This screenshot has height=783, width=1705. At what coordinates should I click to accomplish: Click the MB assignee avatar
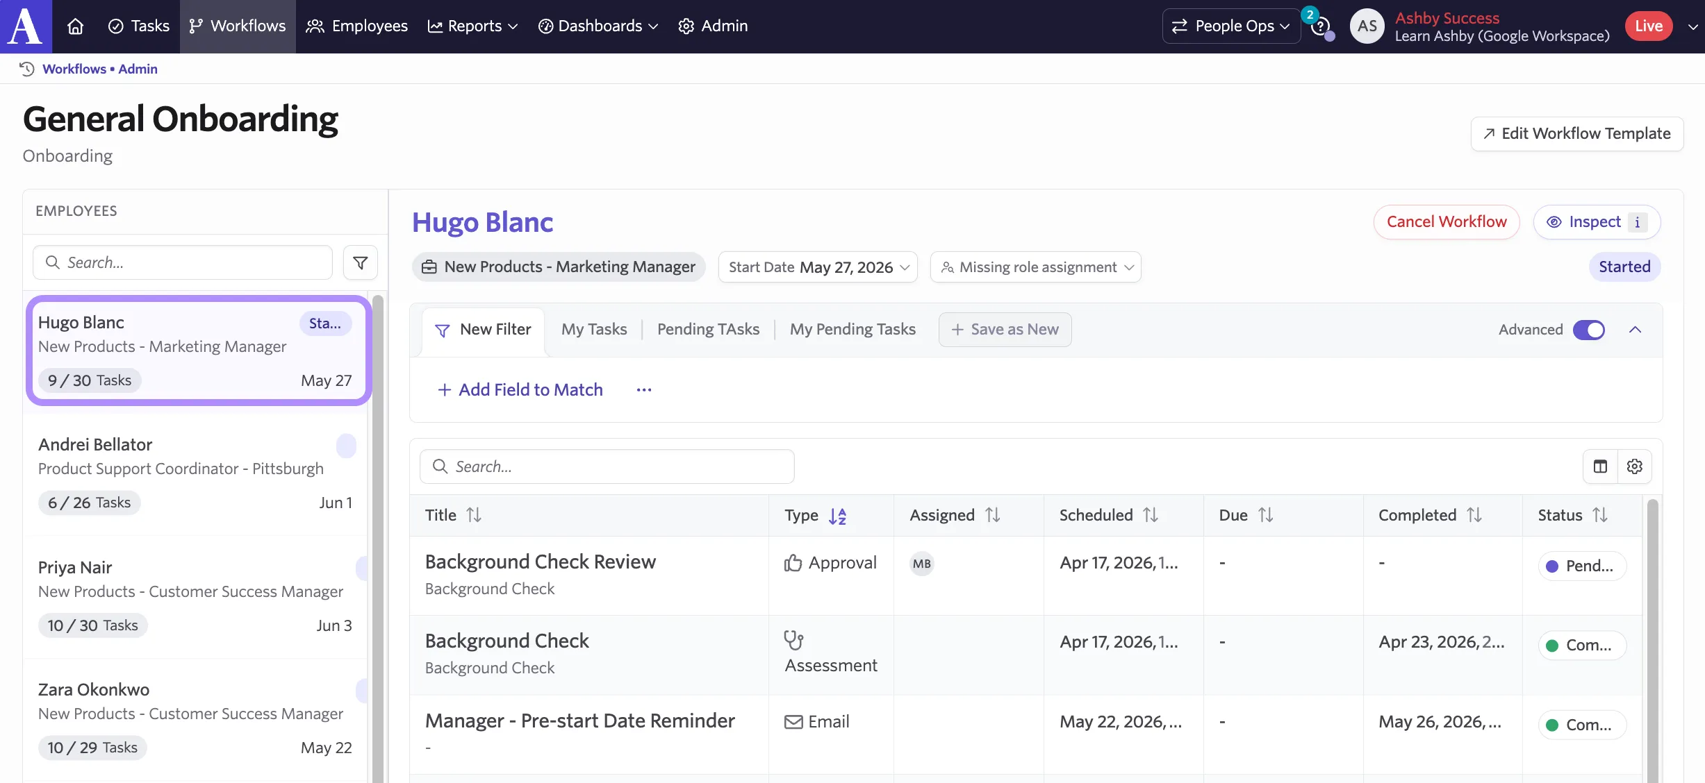pyautogui.click(x=922, y=564)
